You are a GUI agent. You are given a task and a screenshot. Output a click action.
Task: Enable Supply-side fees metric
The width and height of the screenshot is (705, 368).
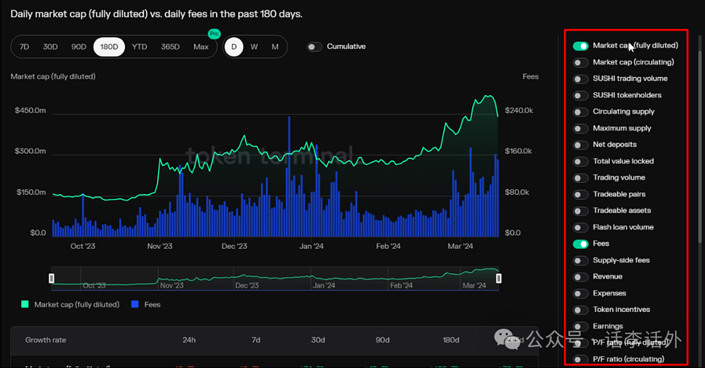pyautogui.click(x=580, y=261)
